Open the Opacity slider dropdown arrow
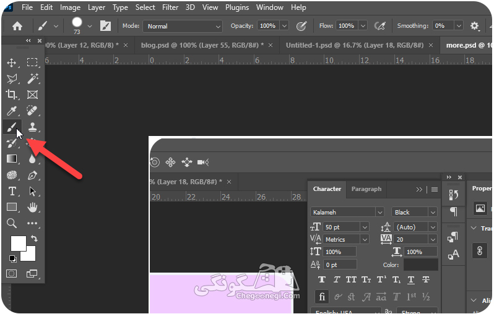Screen dimensions: 494x314 click(x=284, y=26)
